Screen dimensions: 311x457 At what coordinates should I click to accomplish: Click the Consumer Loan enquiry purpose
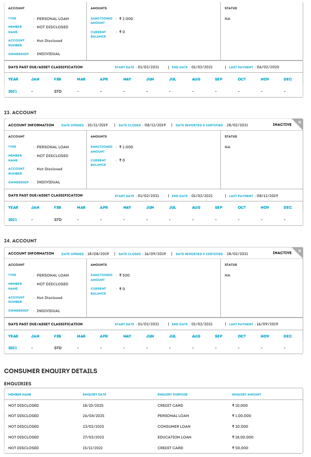click(x=174, y=426)
